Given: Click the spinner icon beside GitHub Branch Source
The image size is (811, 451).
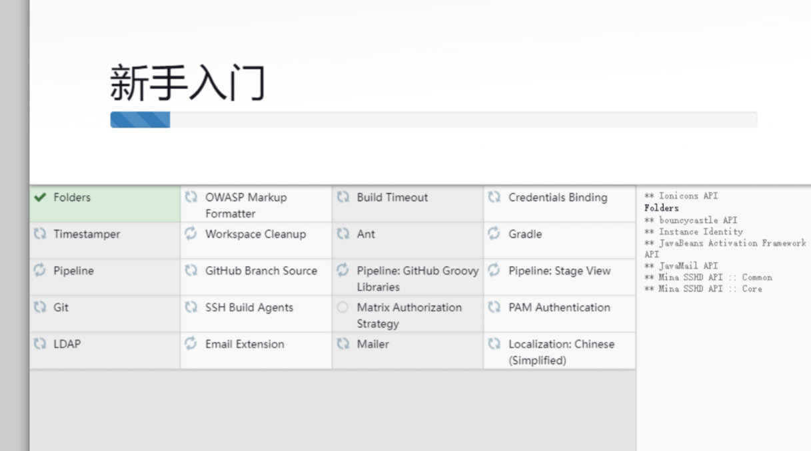Looking at the screenshot, I should (x=191, y=270).
